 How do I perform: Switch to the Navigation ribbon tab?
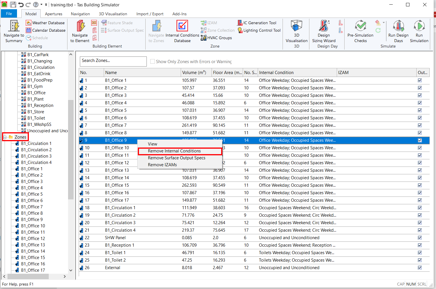pos(80,14)
